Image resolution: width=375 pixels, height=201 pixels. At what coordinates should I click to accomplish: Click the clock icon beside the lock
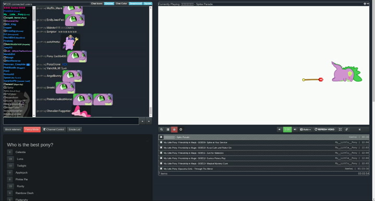coord(181,129)
